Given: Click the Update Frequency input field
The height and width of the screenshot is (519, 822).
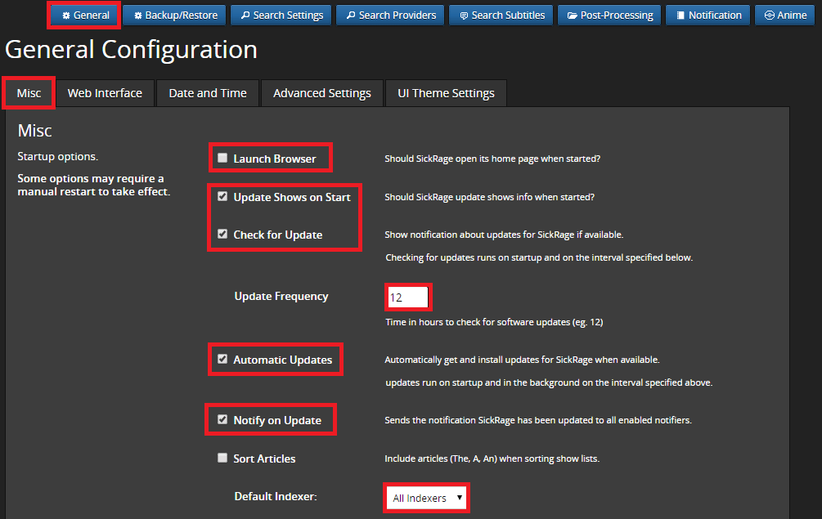Looking at the screenshot, I should (x=408, y=298).
